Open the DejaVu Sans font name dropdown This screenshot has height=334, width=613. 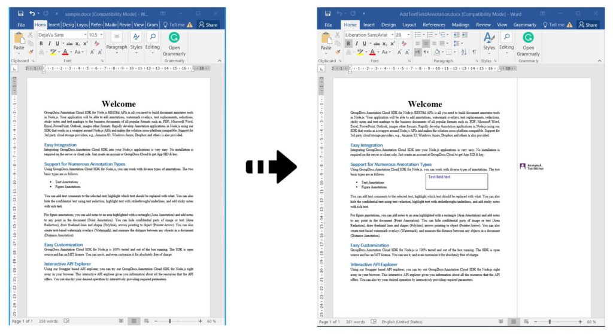[x=84, y=35]
